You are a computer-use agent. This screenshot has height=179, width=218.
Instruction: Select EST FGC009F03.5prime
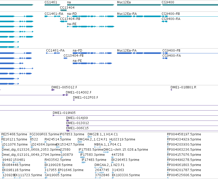tap(44, 134)
